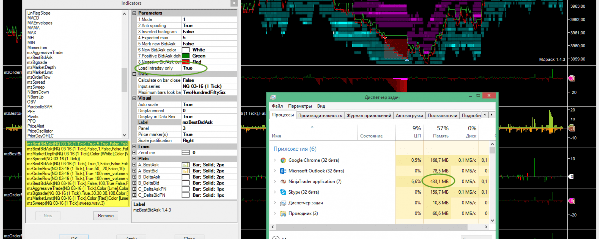Click the Remove button in Indicators dialog
Viewport: 599px width, 239px height.
click(105, 216)
